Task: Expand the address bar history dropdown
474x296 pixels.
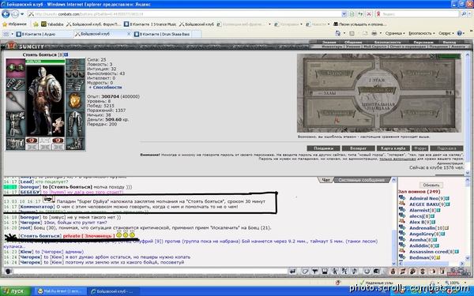Action: 344,14
